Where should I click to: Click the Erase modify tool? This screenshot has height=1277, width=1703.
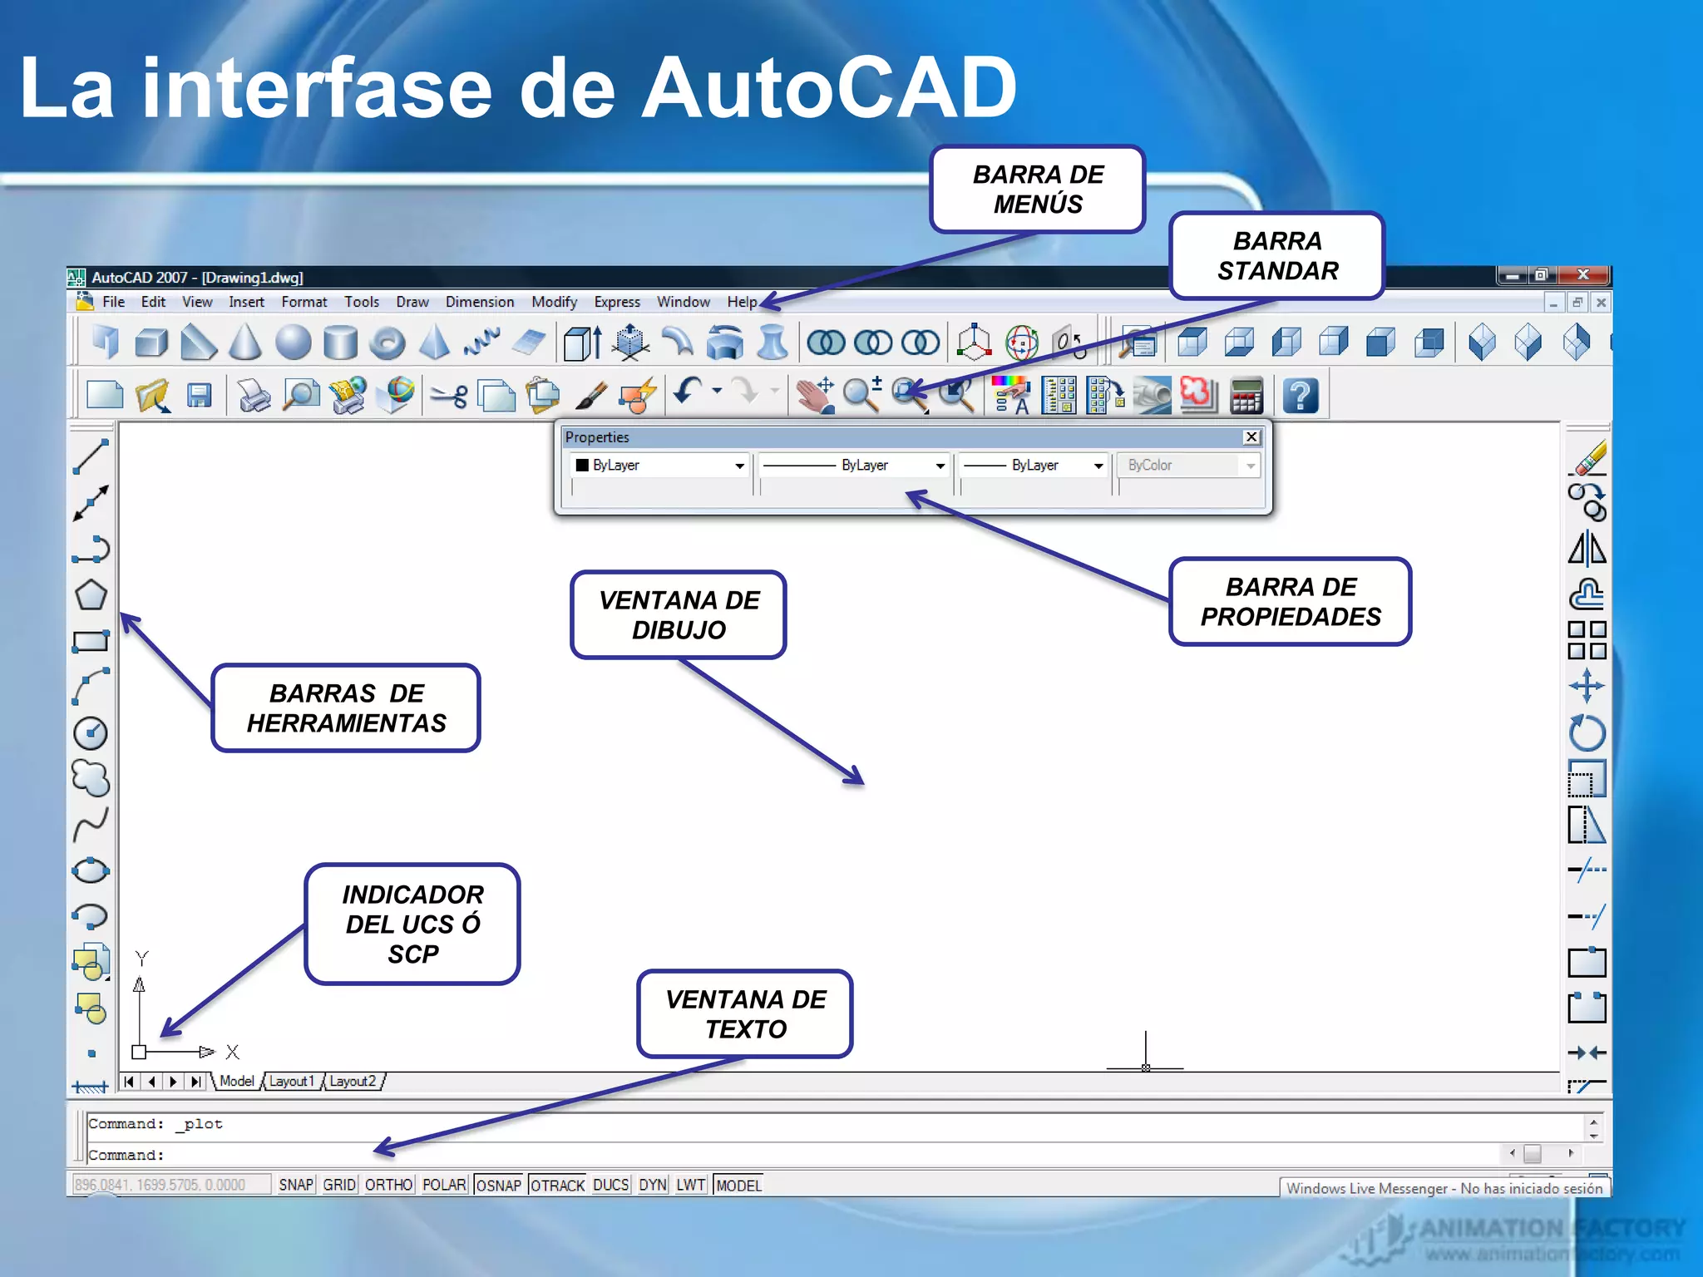click(x=1588, y=458)
